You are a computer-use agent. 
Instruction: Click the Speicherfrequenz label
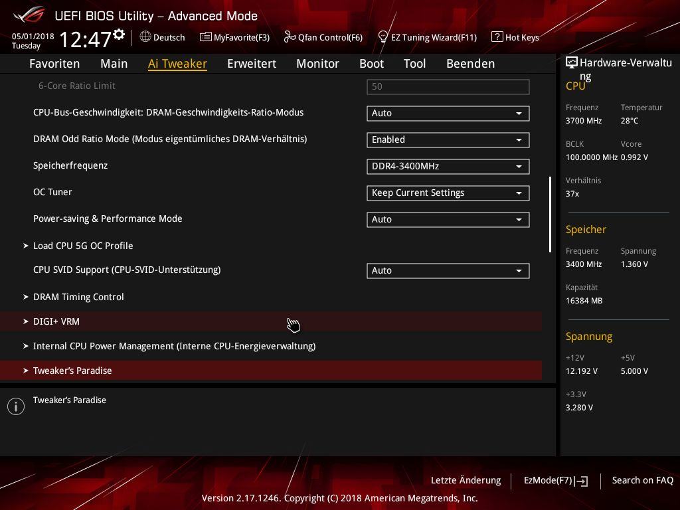pos(70,165)
